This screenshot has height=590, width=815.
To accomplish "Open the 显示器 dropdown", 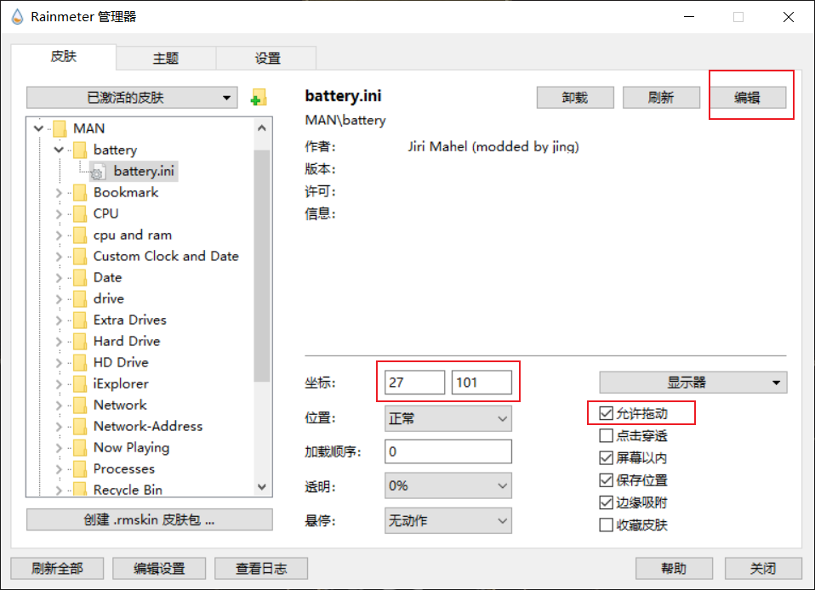I will coord(692,383).
